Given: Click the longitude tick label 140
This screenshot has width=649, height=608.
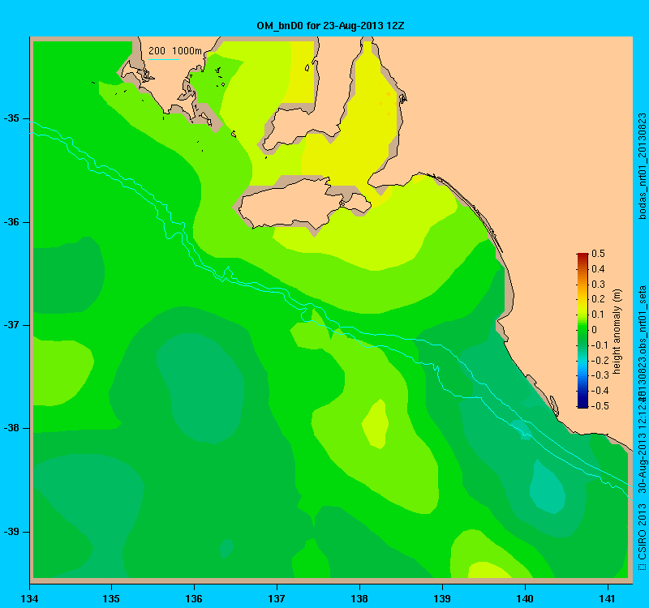Looking at the screenshot, I should (525, 598).
